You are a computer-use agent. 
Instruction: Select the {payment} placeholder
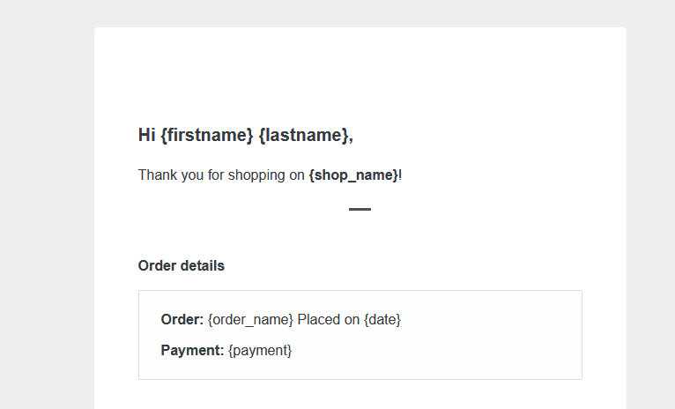[x=260, y=350]
